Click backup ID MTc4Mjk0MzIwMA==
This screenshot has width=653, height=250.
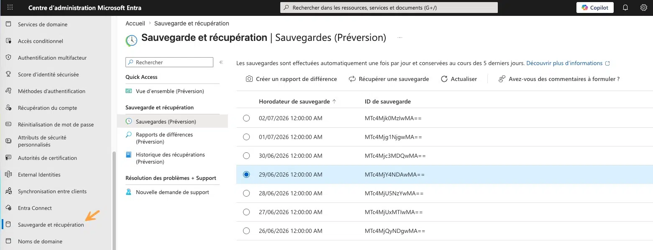[x=393, y=118]
